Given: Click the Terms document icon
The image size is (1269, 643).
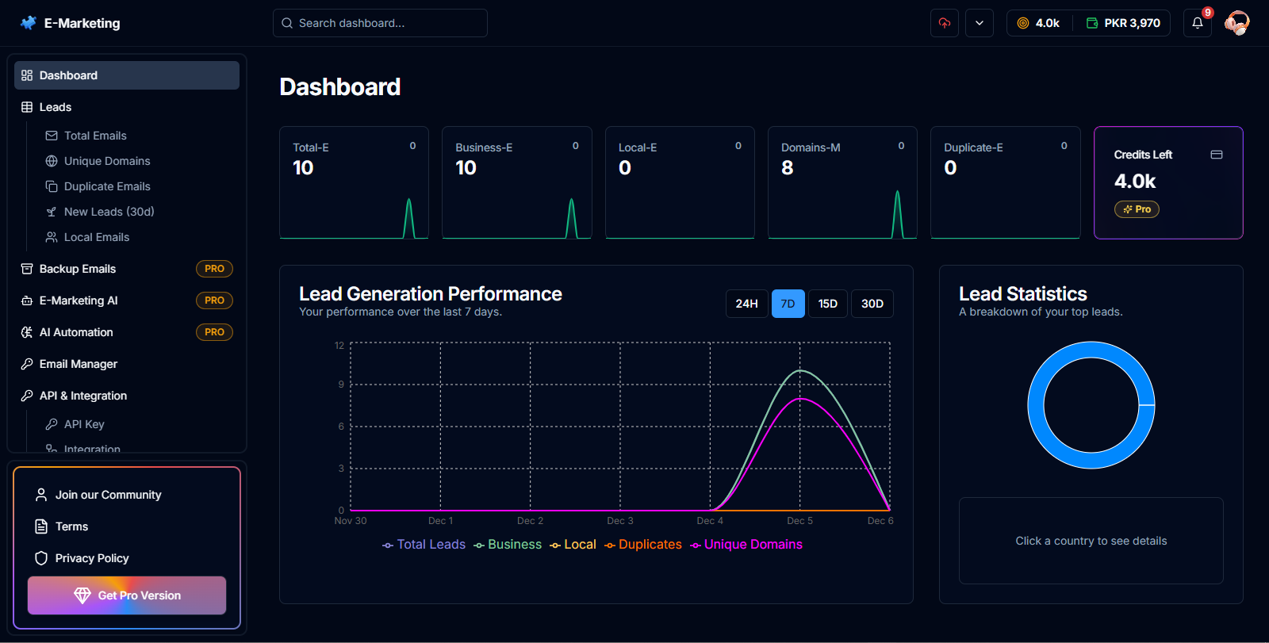Looking at the screenshot, I should click(41, 526).
